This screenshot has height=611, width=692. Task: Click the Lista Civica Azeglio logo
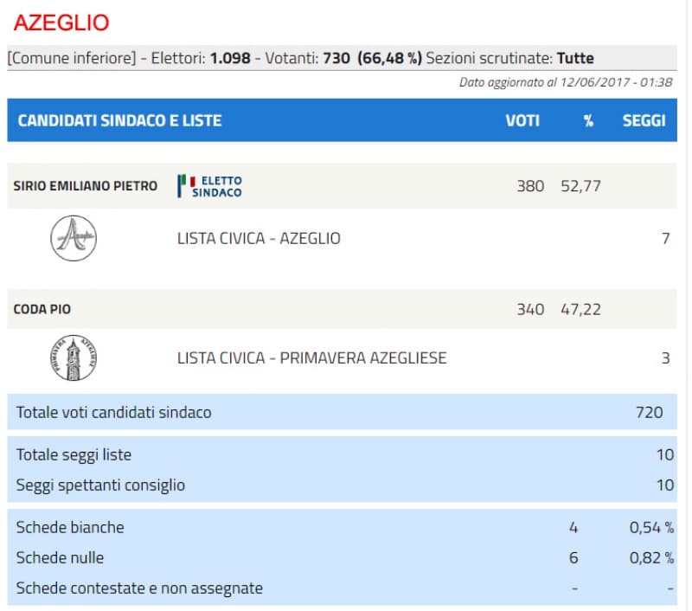click(74, 238)
